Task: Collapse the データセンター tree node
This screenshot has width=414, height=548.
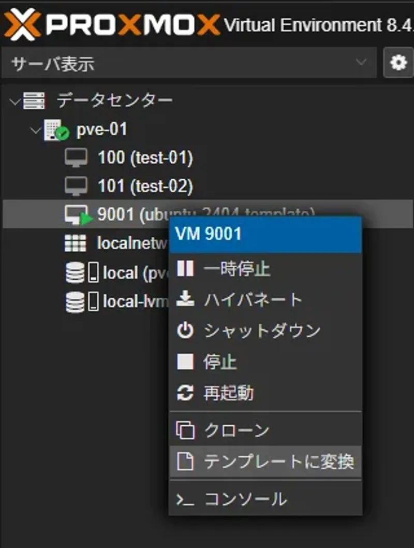Action: [14, 102]
